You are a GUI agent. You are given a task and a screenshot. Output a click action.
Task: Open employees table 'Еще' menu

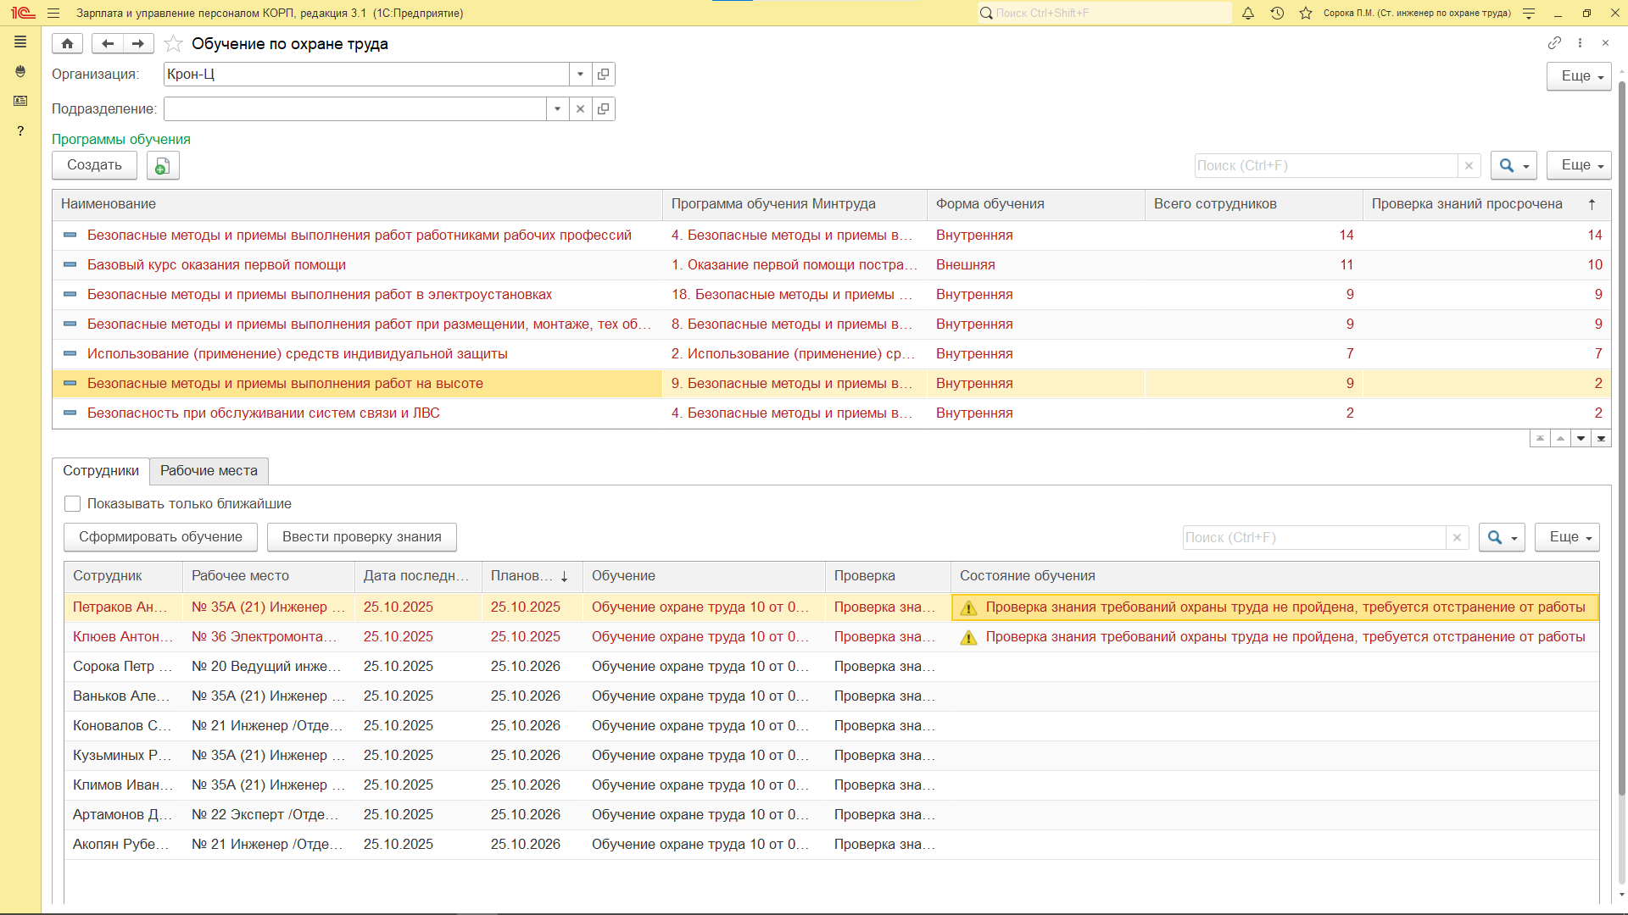tap(1566, 537)
